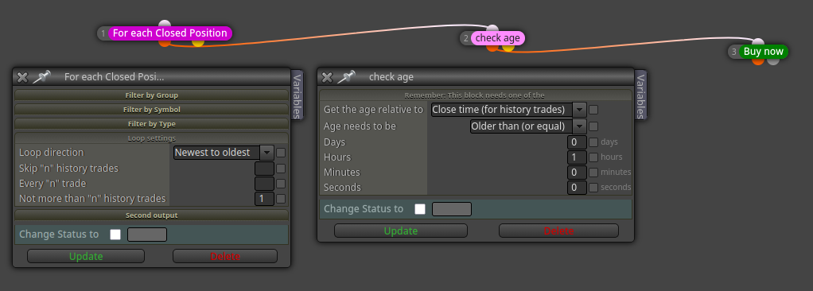Screen dimensions: 813x291
Task: Toggle checkbox next to Skip n history trades
Action: coord(281,169)
